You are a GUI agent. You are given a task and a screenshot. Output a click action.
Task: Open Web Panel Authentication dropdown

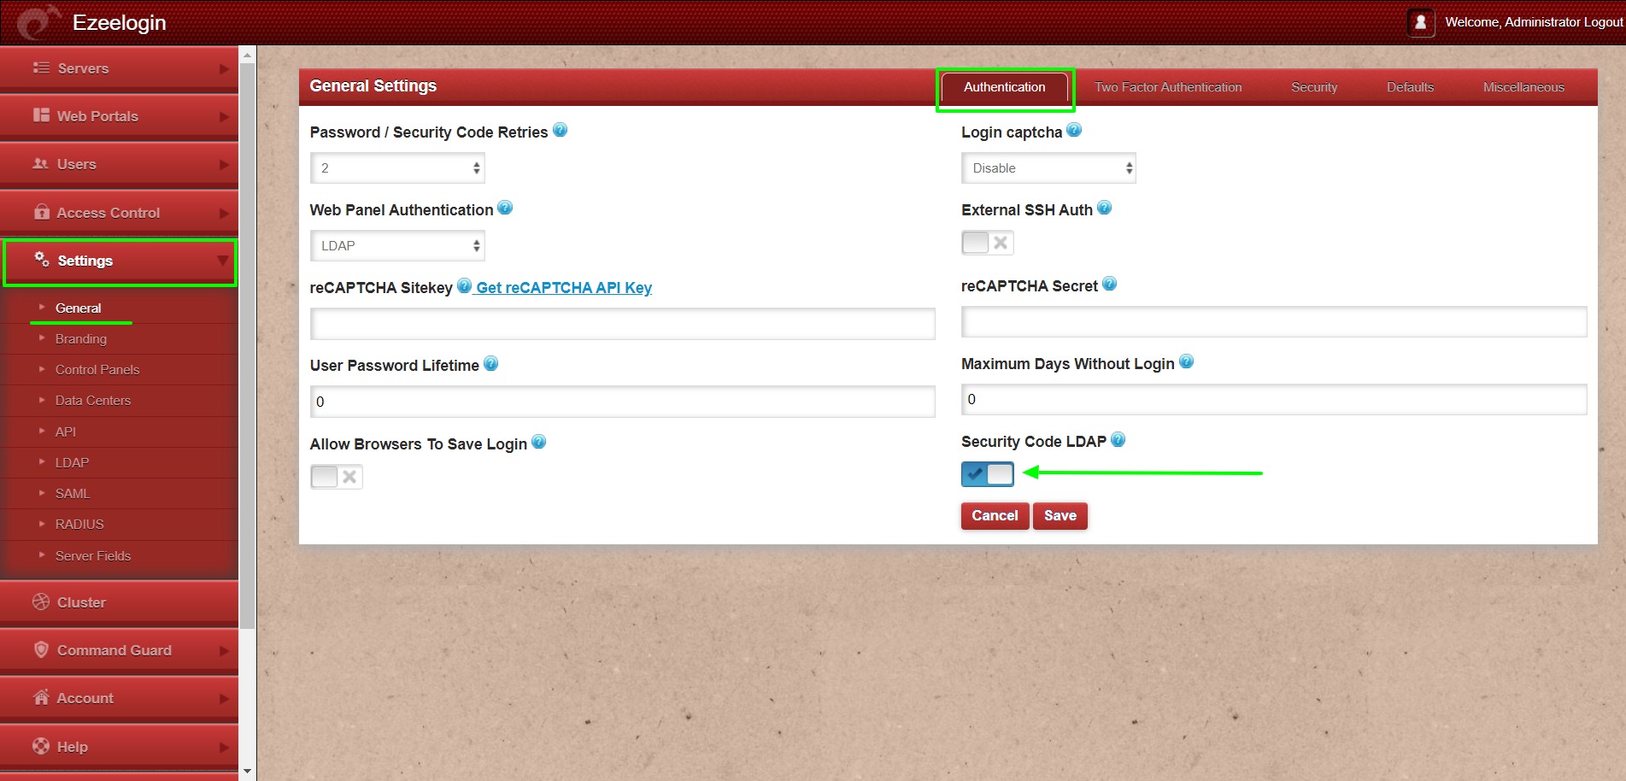pyautogui.click(x=397, y=246)
